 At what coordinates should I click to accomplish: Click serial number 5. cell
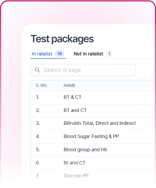click(x=38, y=150)
